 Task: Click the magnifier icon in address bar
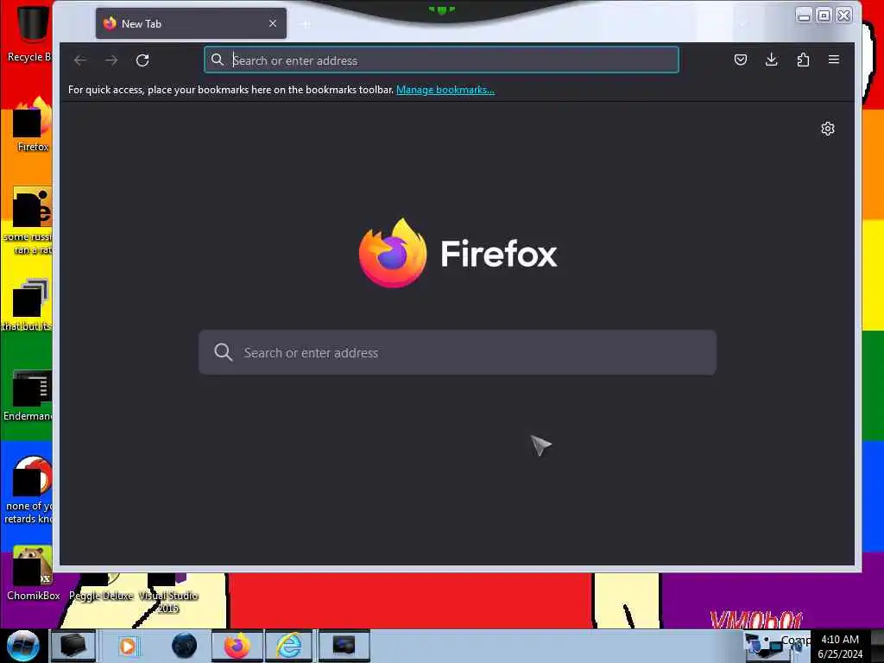[x=217, y=60]
